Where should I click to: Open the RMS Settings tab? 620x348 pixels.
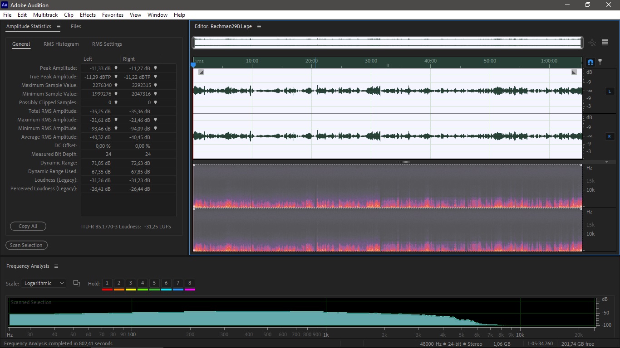tap(107, 44)
